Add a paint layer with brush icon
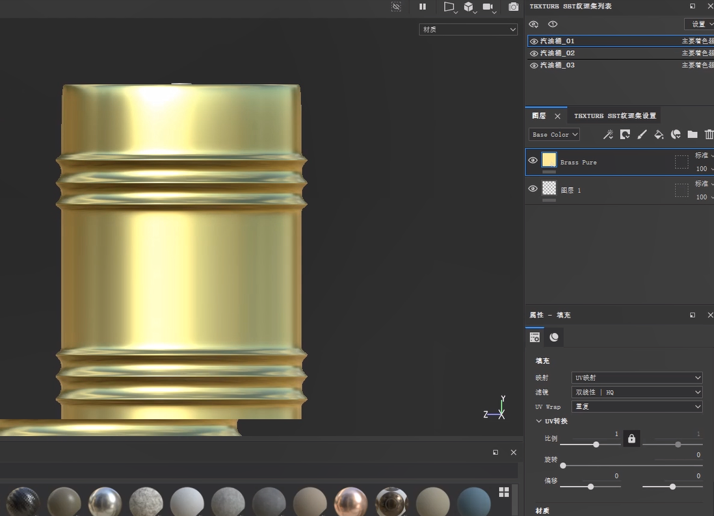 click(642, 135)
